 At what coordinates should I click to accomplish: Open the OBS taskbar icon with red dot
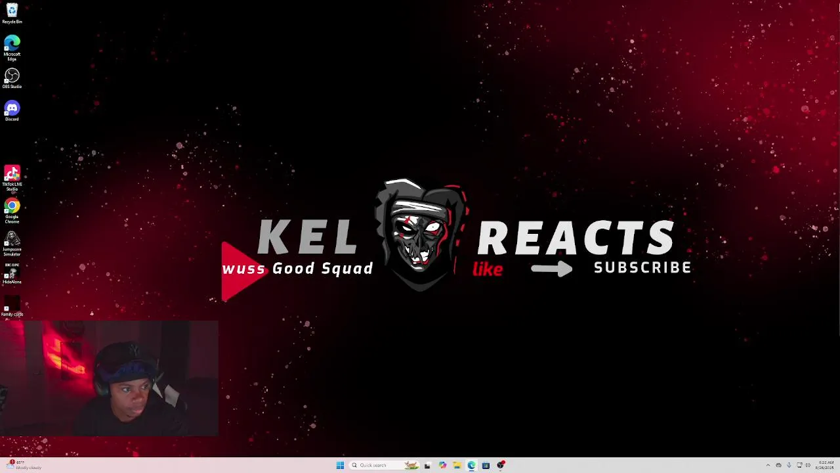click(501, 465)
